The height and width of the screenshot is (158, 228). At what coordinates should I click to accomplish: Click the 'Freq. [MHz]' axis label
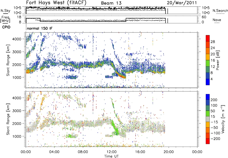click(5, 19)
